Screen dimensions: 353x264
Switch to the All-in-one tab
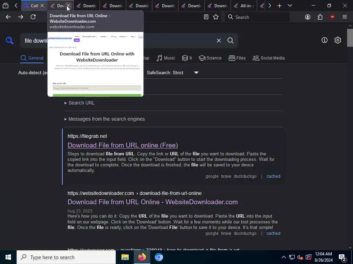tap(244, 5)
